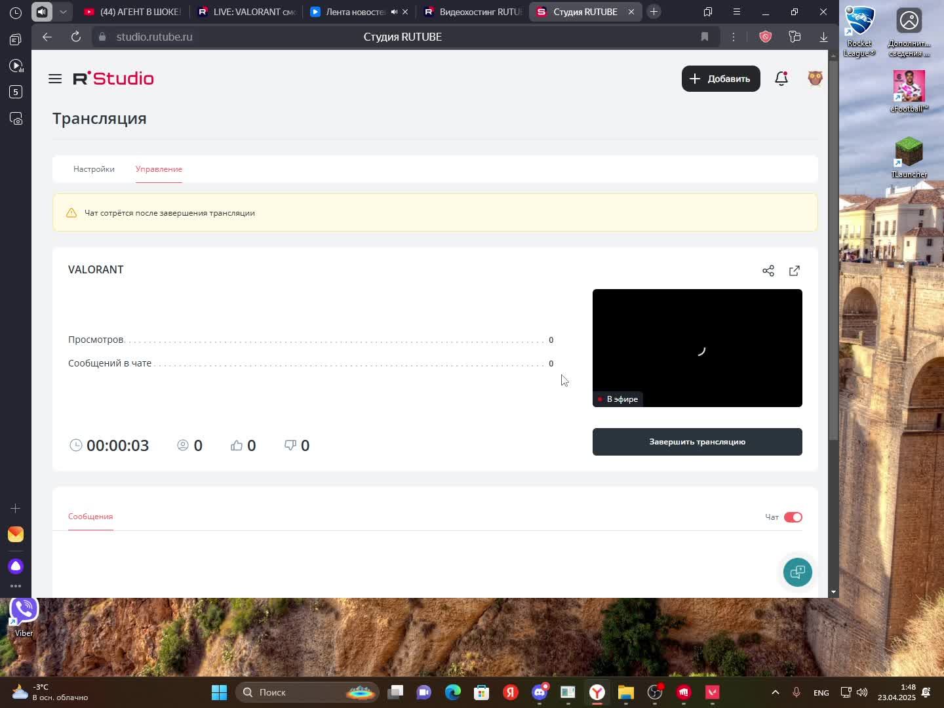The height and width of the screenshot is (708, 944).
Task: Switch to the Лента новостей browser tab
Action: tap(347, 12)
